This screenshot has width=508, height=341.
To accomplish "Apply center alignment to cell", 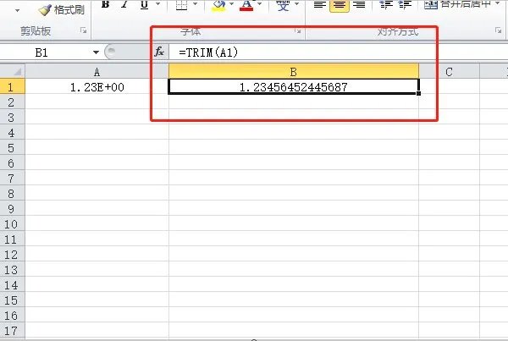I will pyautogui.click(x=339, y=5).
